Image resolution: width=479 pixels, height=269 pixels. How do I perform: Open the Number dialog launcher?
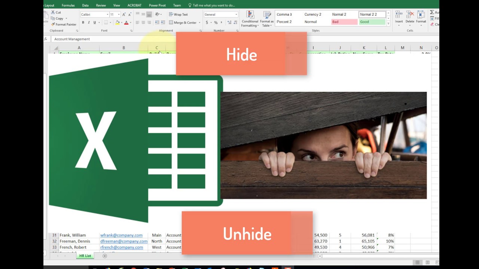(x=238, y=31)
